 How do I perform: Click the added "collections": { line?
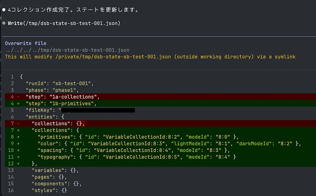tap(160, 130)
